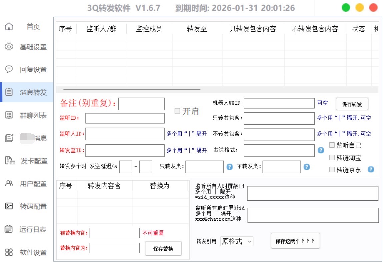Click the yellow circle window button

pos(360,8)
